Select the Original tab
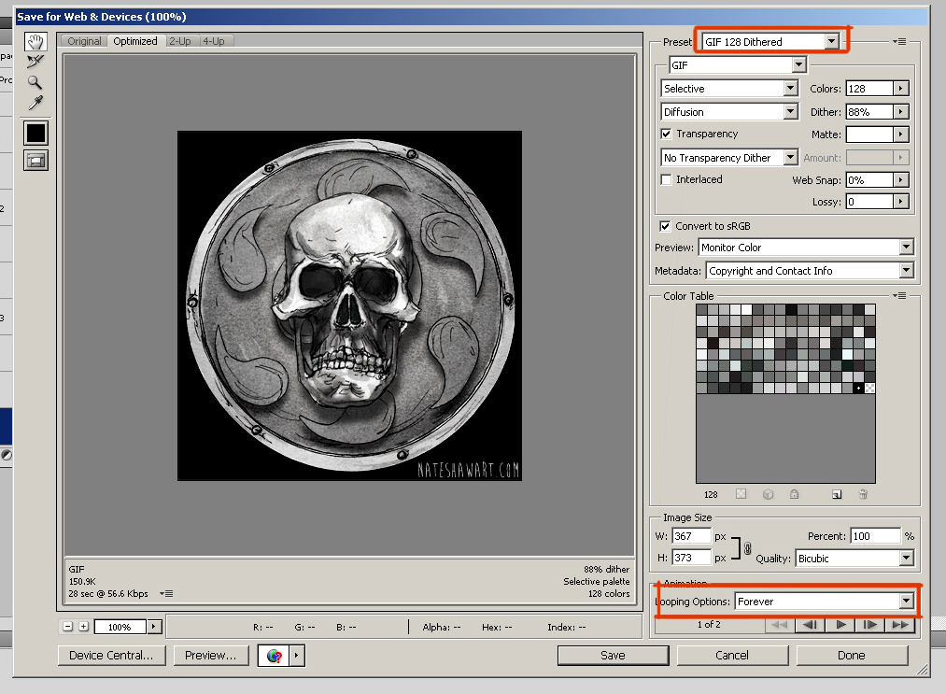The image size is (946, 694). tap(84, 40)
